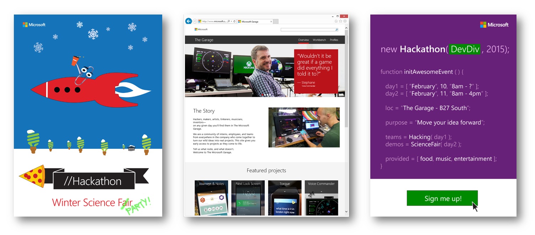Expand the Journeys & Notes project chevron
Image resolution: width=535 pixels, height=235 pixels.
pyautogui.click(x=211, y=191)
